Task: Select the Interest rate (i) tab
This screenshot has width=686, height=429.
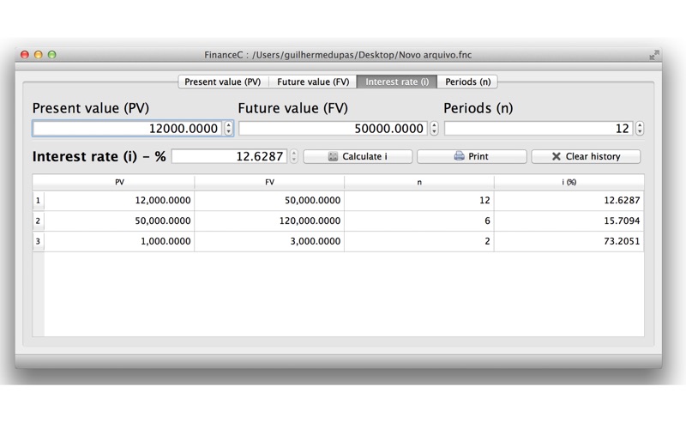Action: (397, 82)
